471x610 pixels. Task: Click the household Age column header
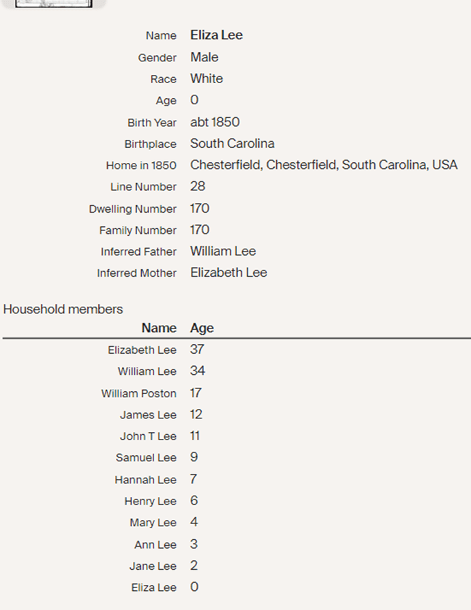[x=202, y=328]
